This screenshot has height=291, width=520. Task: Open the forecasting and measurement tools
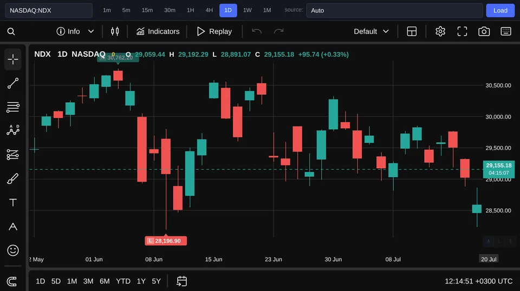tap(13, 155)
